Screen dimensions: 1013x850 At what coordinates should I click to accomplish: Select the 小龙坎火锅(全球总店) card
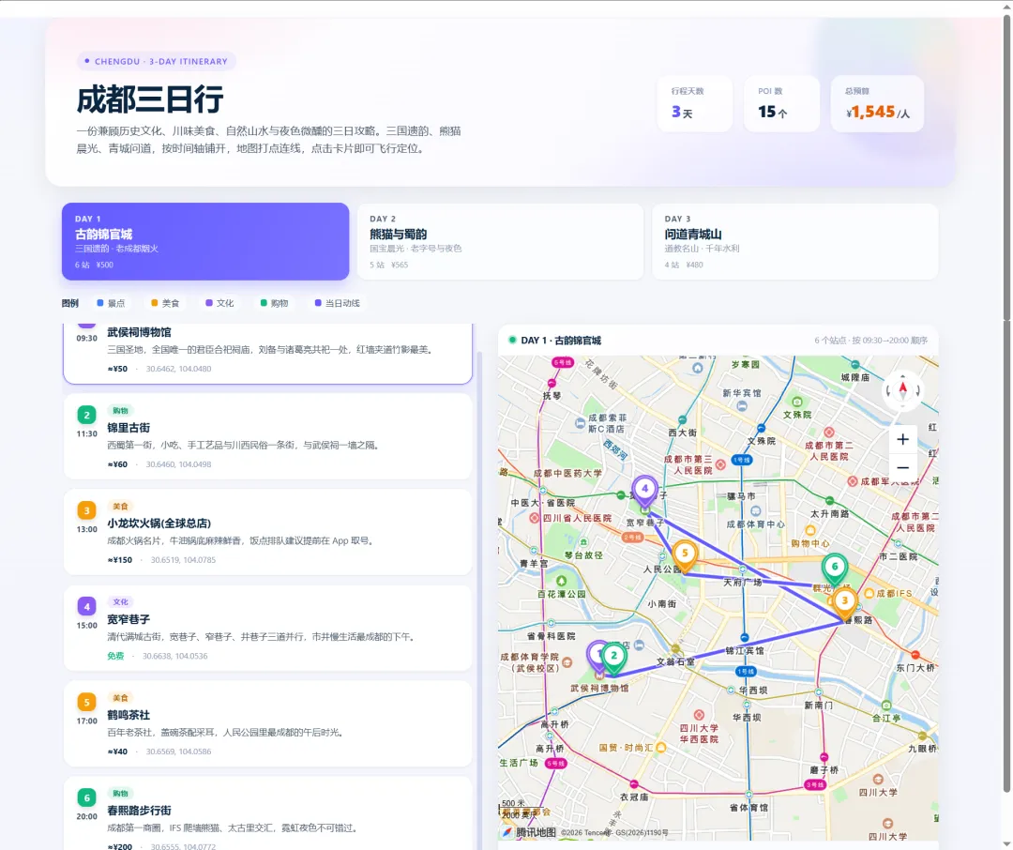coord(267,532)
